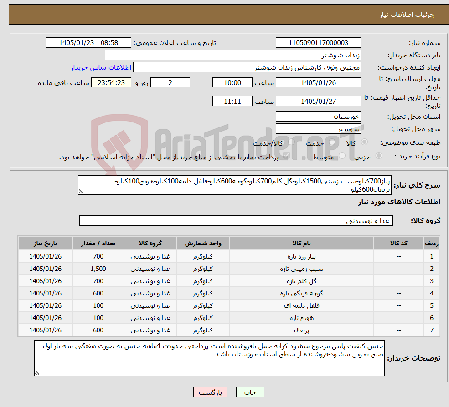This screenshot has width=449, height=407.
Task: Click the announcement date and time field
Action: coord(88,43)
